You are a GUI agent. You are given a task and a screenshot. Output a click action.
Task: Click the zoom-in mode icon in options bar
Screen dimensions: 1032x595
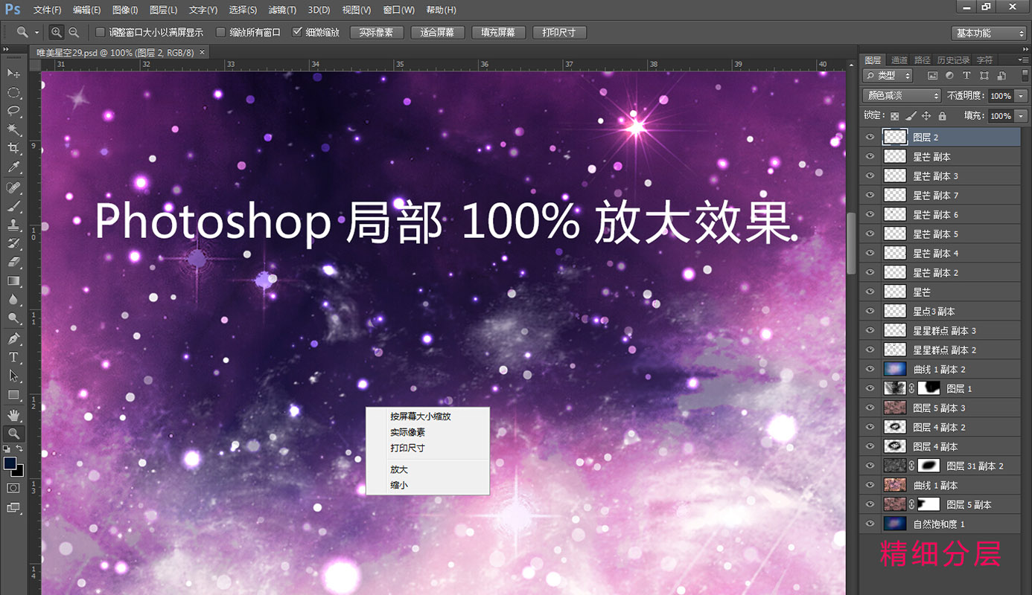(x=57, y=33)
